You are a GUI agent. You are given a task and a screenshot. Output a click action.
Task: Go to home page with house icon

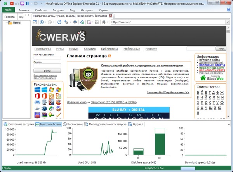[x=104, y=22]
